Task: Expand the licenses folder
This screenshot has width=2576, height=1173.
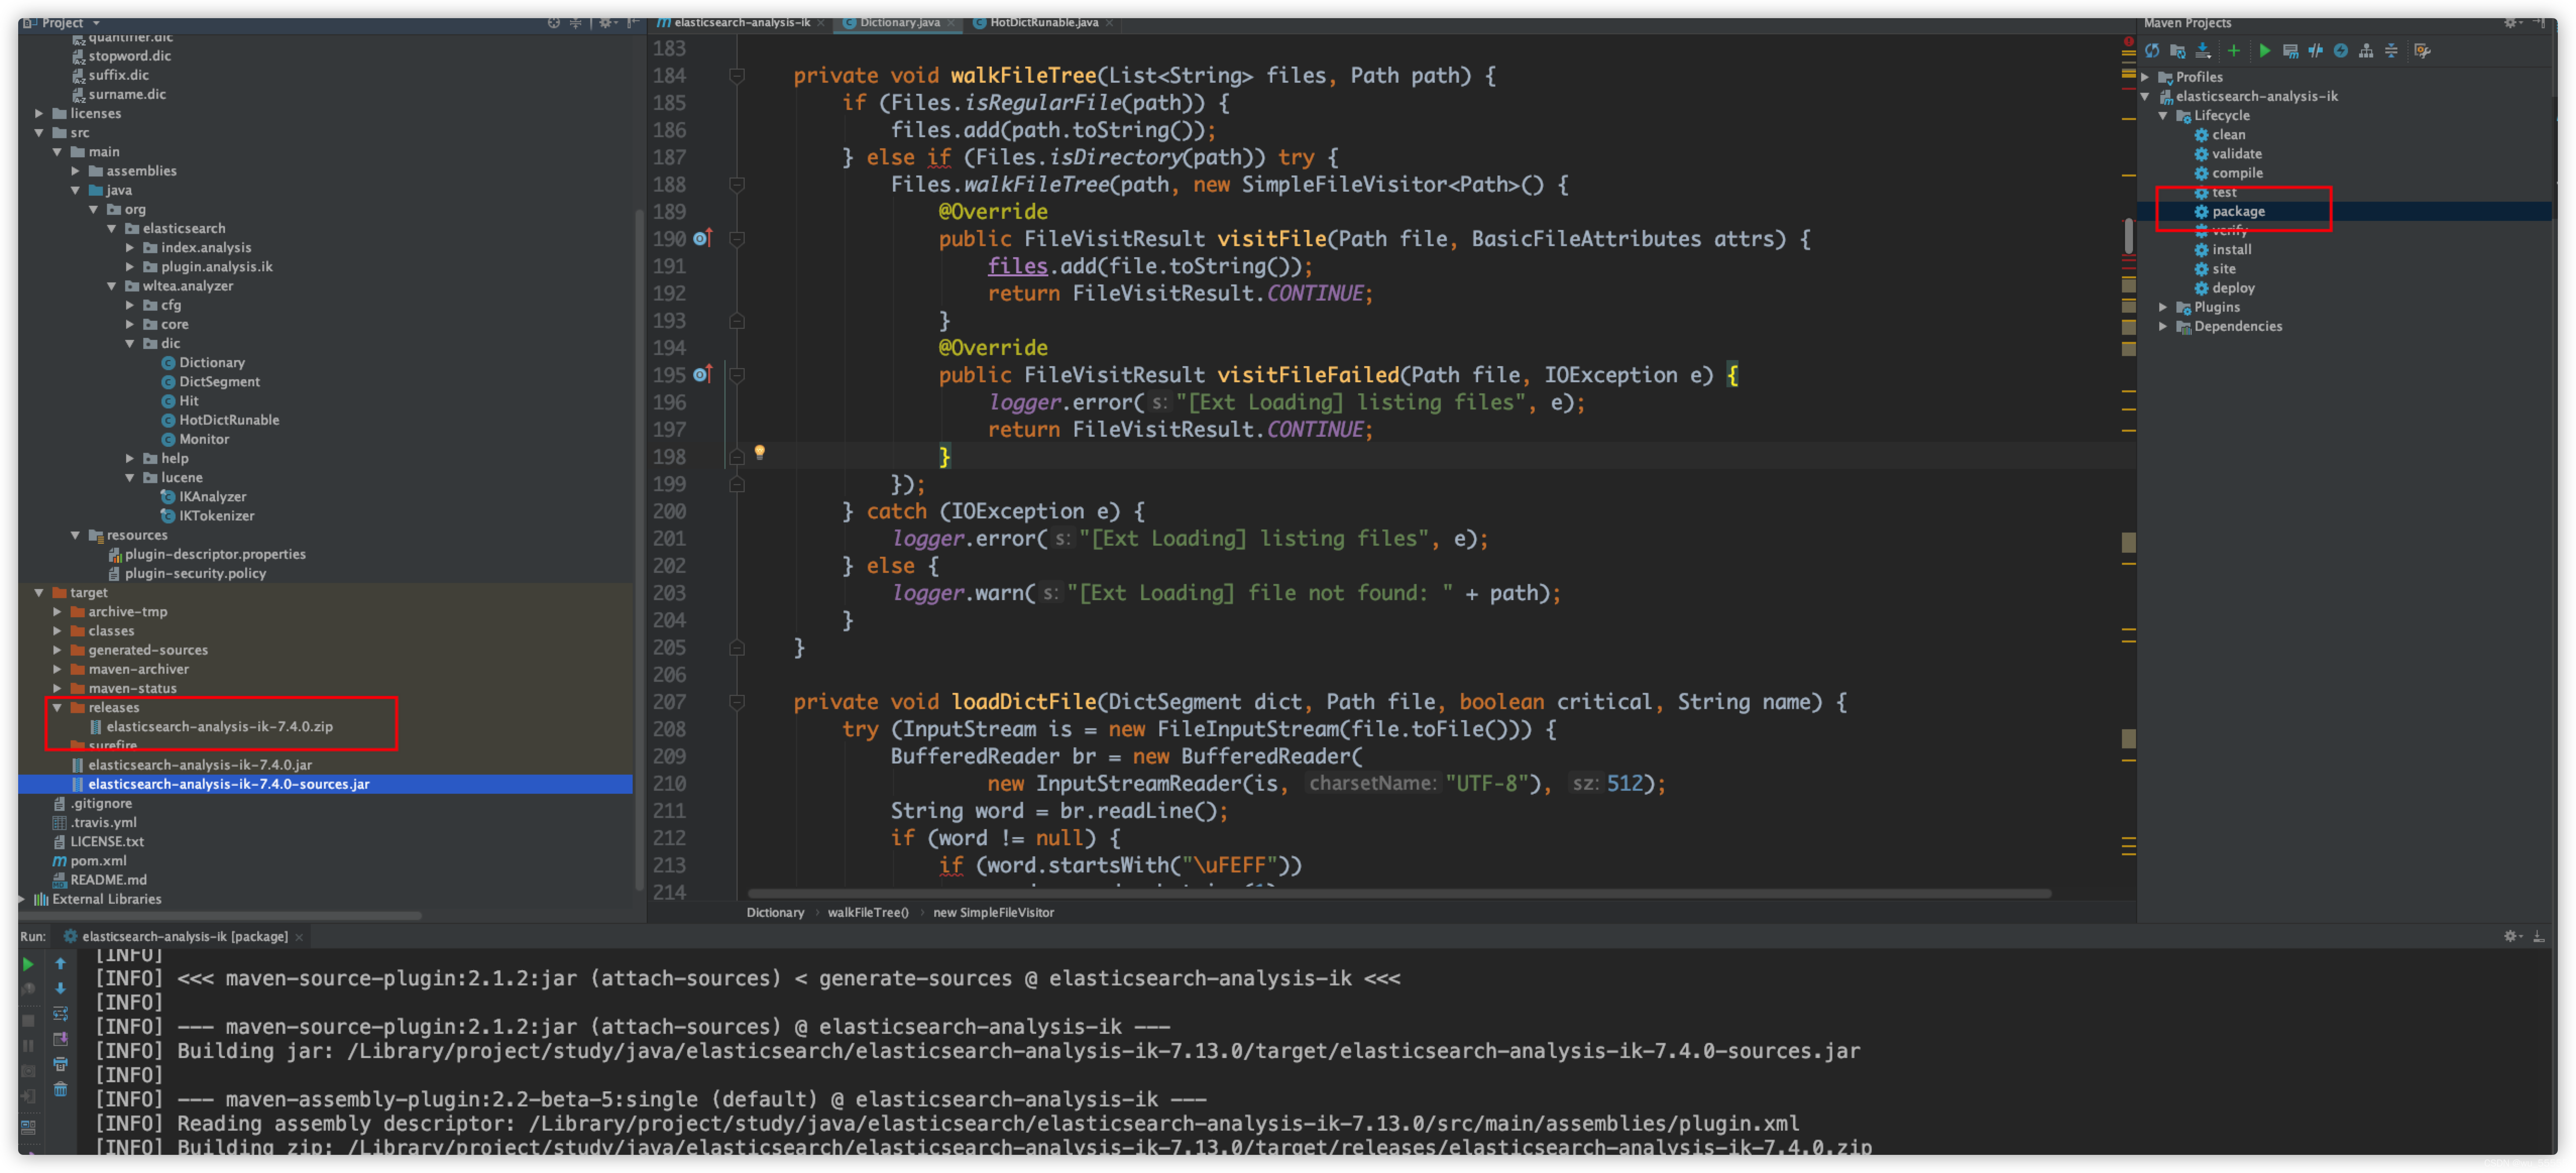Action: [39, 113]
